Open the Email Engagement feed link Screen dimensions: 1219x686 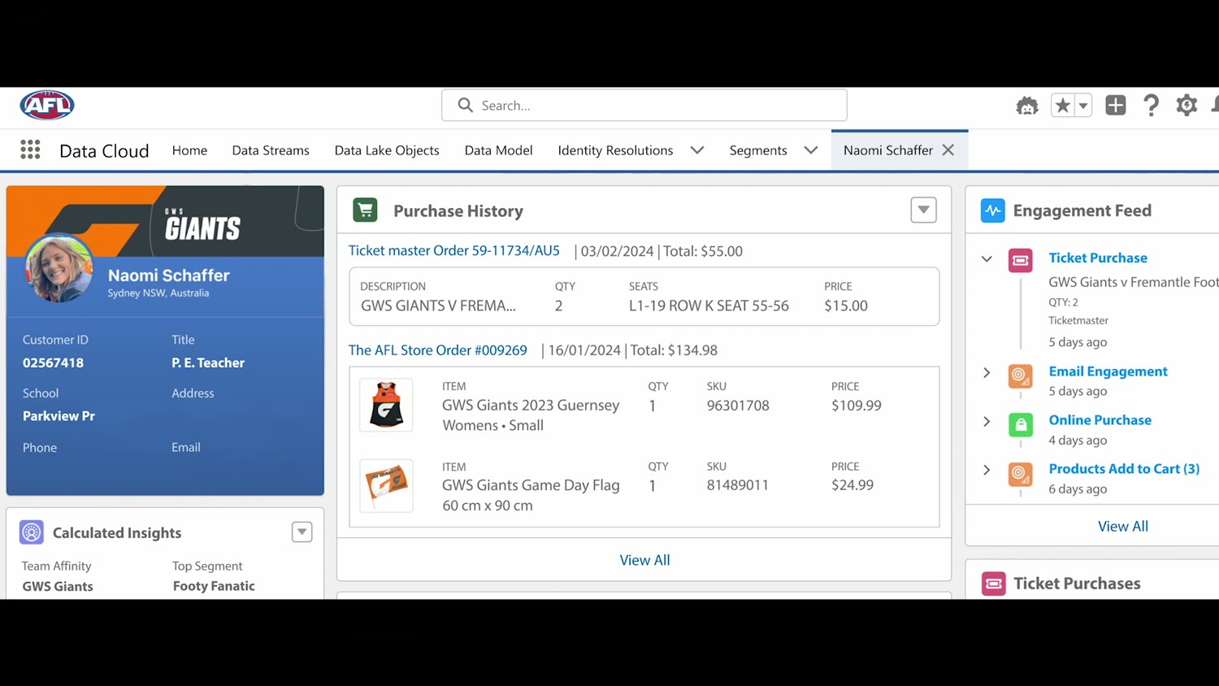tap(1108, 371)
